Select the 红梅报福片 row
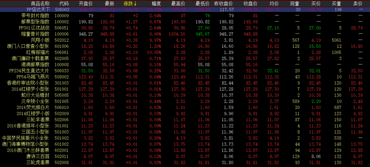Screen dimensions: 370x167 185,52
